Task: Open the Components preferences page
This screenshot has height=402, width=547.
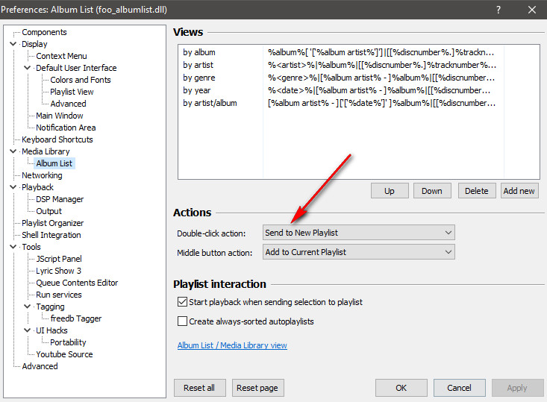Action: tap(44, 32)
